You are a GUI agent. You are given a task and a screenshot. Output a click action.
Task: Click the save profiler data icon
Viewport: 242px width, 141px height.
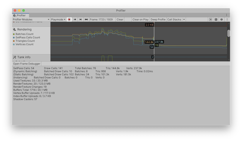pos(216,19)
